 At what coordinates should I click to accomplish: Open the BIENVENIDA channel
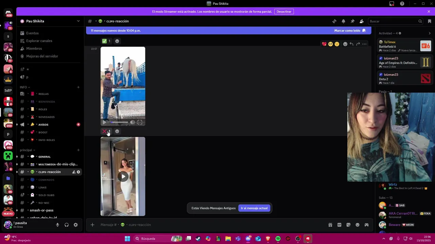click(x=50, y=102)
